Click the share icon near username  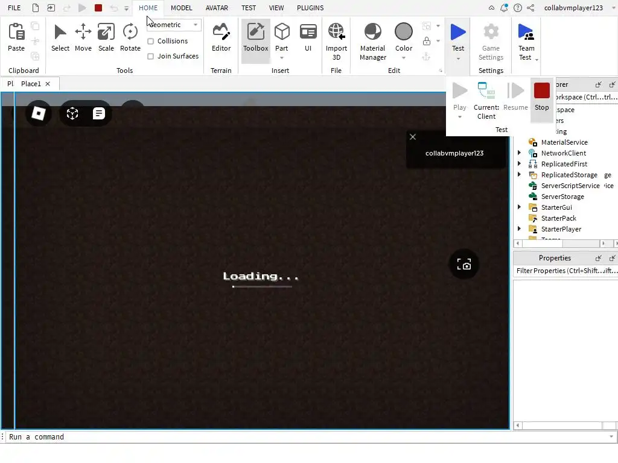(x=531, y=8)
